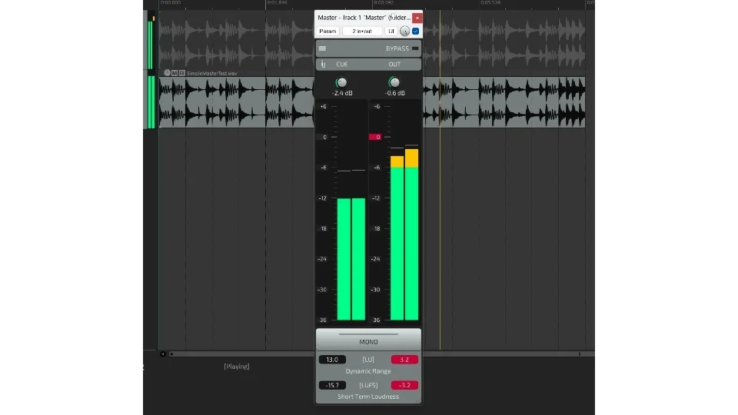The width and height of the screenshot is (738, 415).
Task: Click the -2.4 dB cue value
Action: pos(342,93)
